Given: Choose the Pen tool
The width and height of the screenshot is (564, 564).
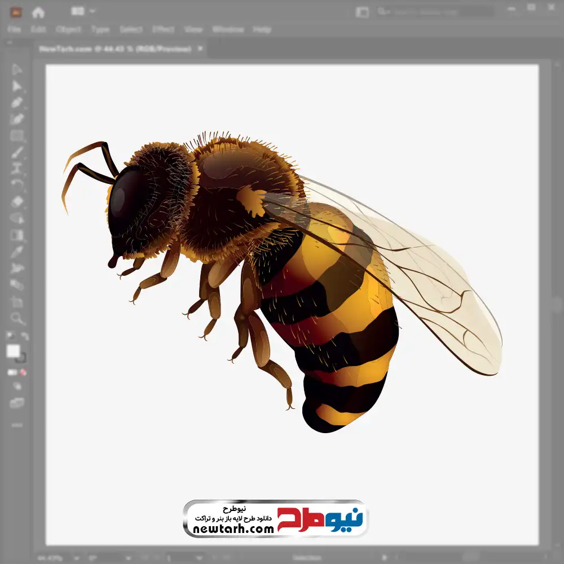Looking at the screenshot, I should tap(17, 103).
